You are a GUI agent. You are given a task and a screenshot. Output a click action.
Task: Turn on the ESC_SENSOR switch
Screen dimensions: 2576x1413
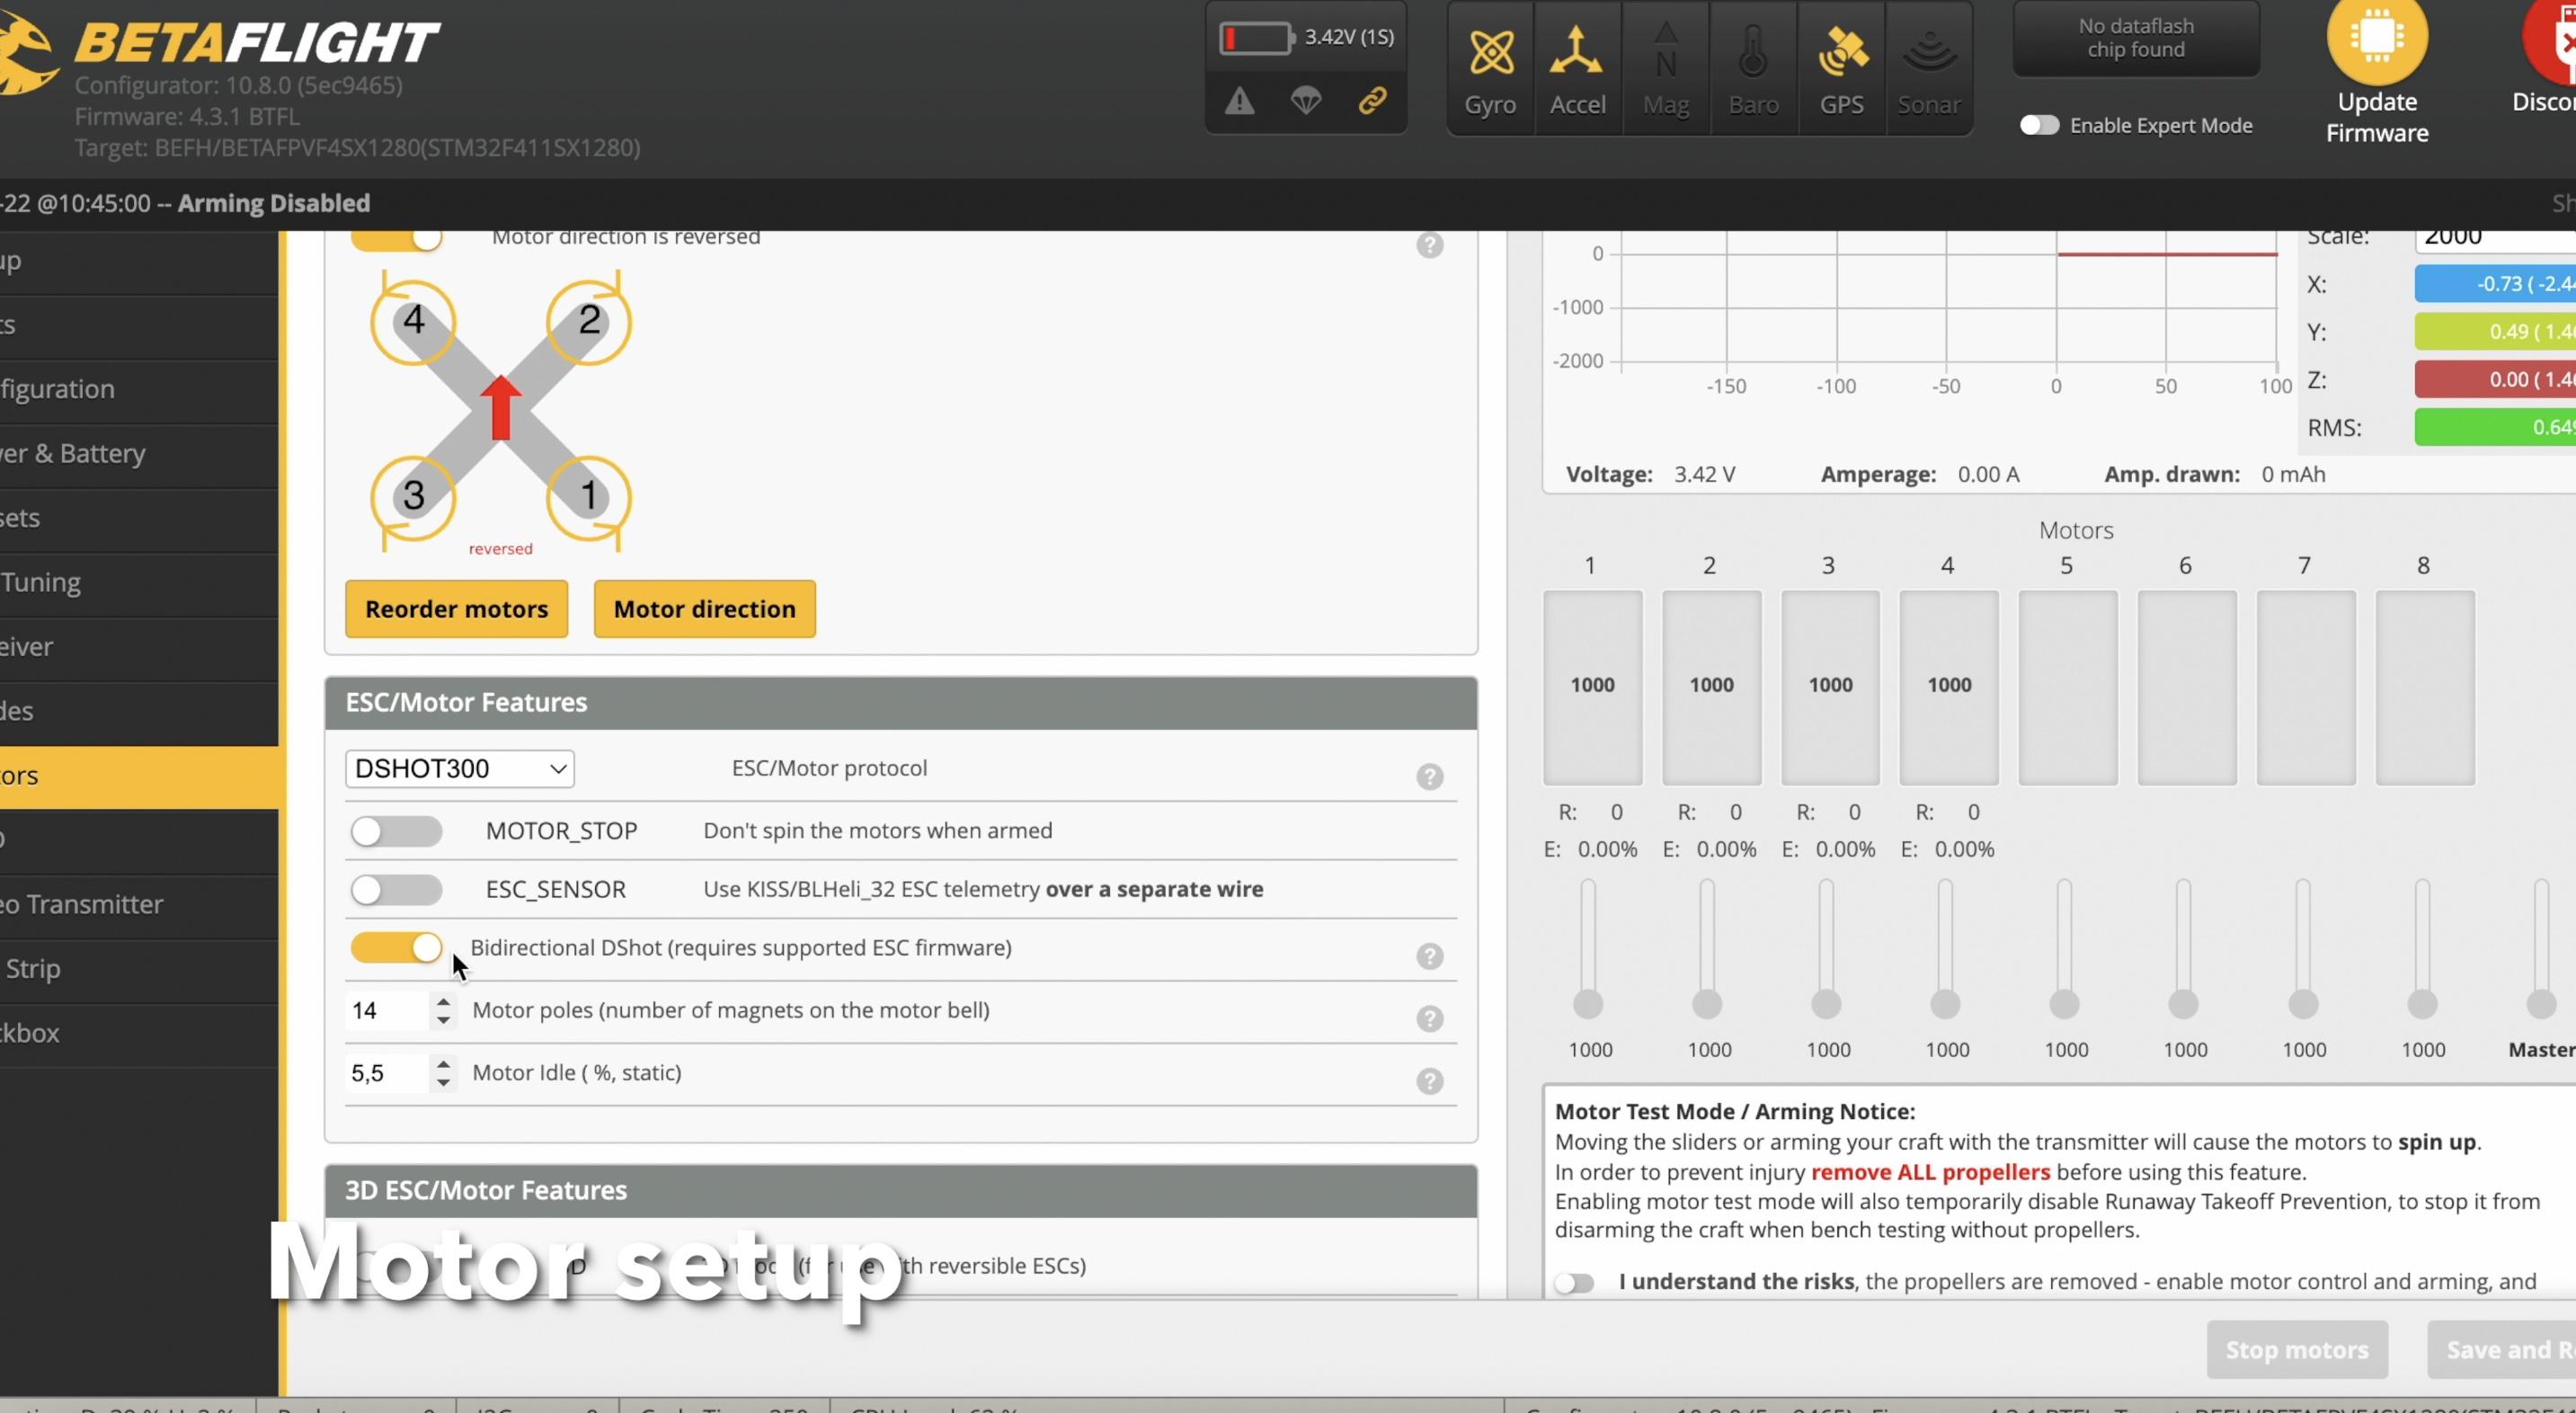click(396, 889)
